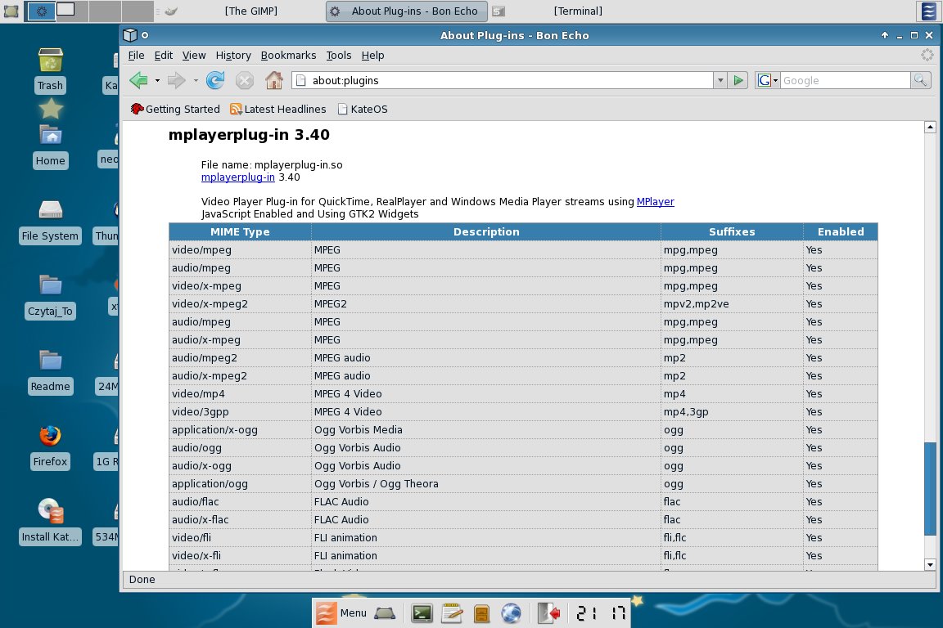Viewport: 943px width, 628px height.
Task: Switch to the first workspace in pager
Action: (x=41, y=11)
